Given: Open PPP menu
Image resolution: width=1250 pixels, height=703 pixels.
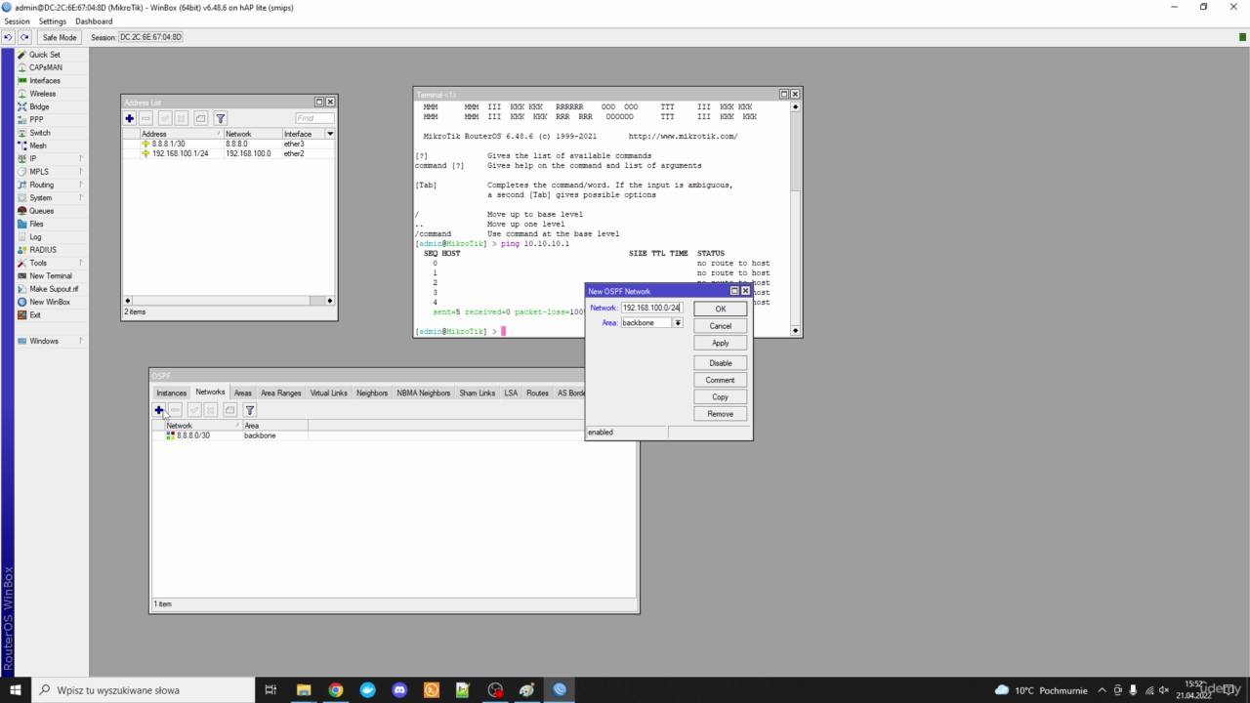Looking at the screenshot, I should click(36, 119).
